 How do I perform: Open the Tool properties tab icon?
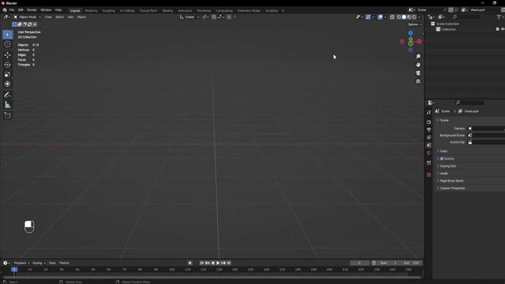point(428,112)
